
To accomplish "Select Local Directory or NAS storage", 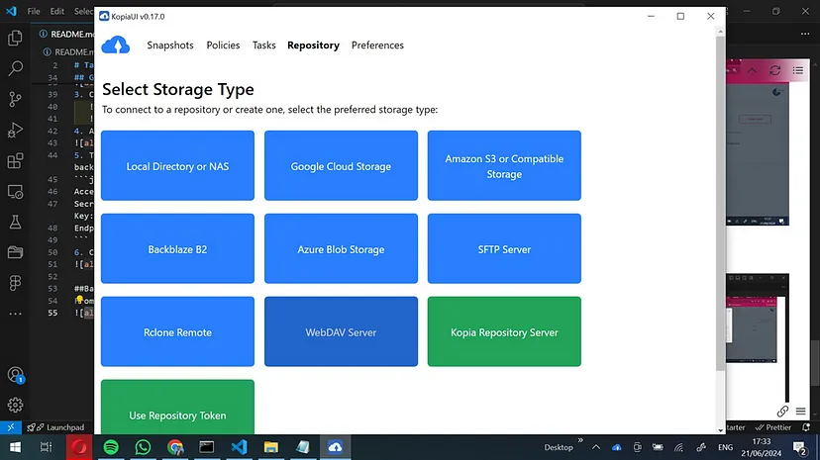I will tap(177, 166).
